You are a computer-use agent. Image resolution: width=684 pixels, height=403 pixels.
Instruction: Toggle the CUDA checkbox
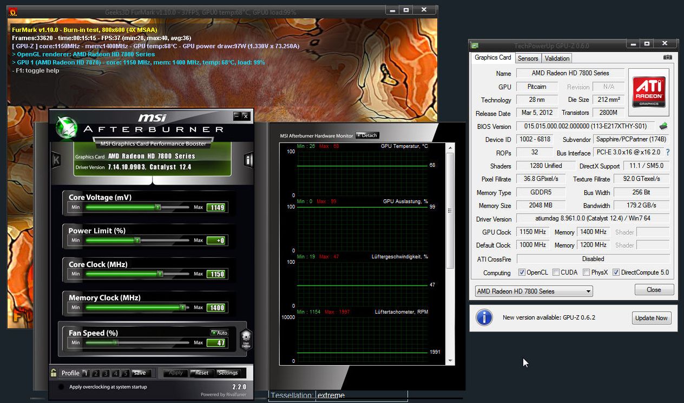(x=556, y=272)
